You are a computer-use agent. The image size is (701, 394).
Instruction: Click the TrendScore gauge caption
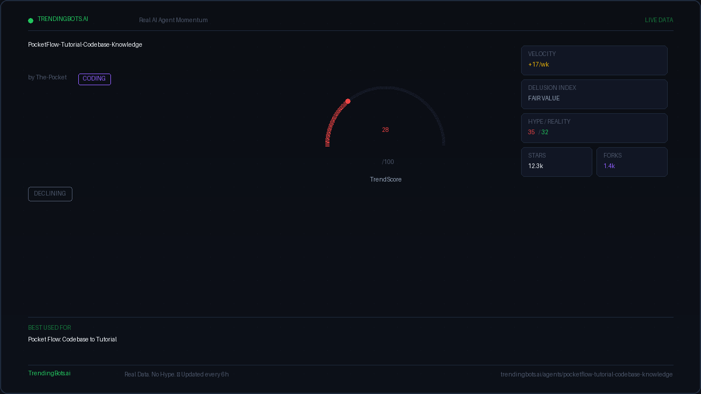pos(386,179)
